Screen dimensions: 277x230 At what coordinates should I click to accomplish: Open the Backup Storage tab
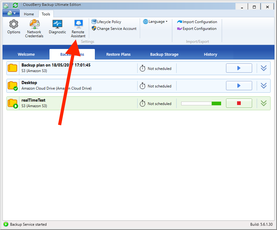tap(164, 54)
